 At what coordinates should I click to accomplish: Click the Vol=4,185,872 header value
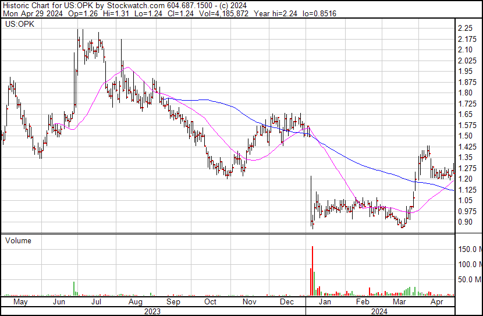(x=223, y=14)
